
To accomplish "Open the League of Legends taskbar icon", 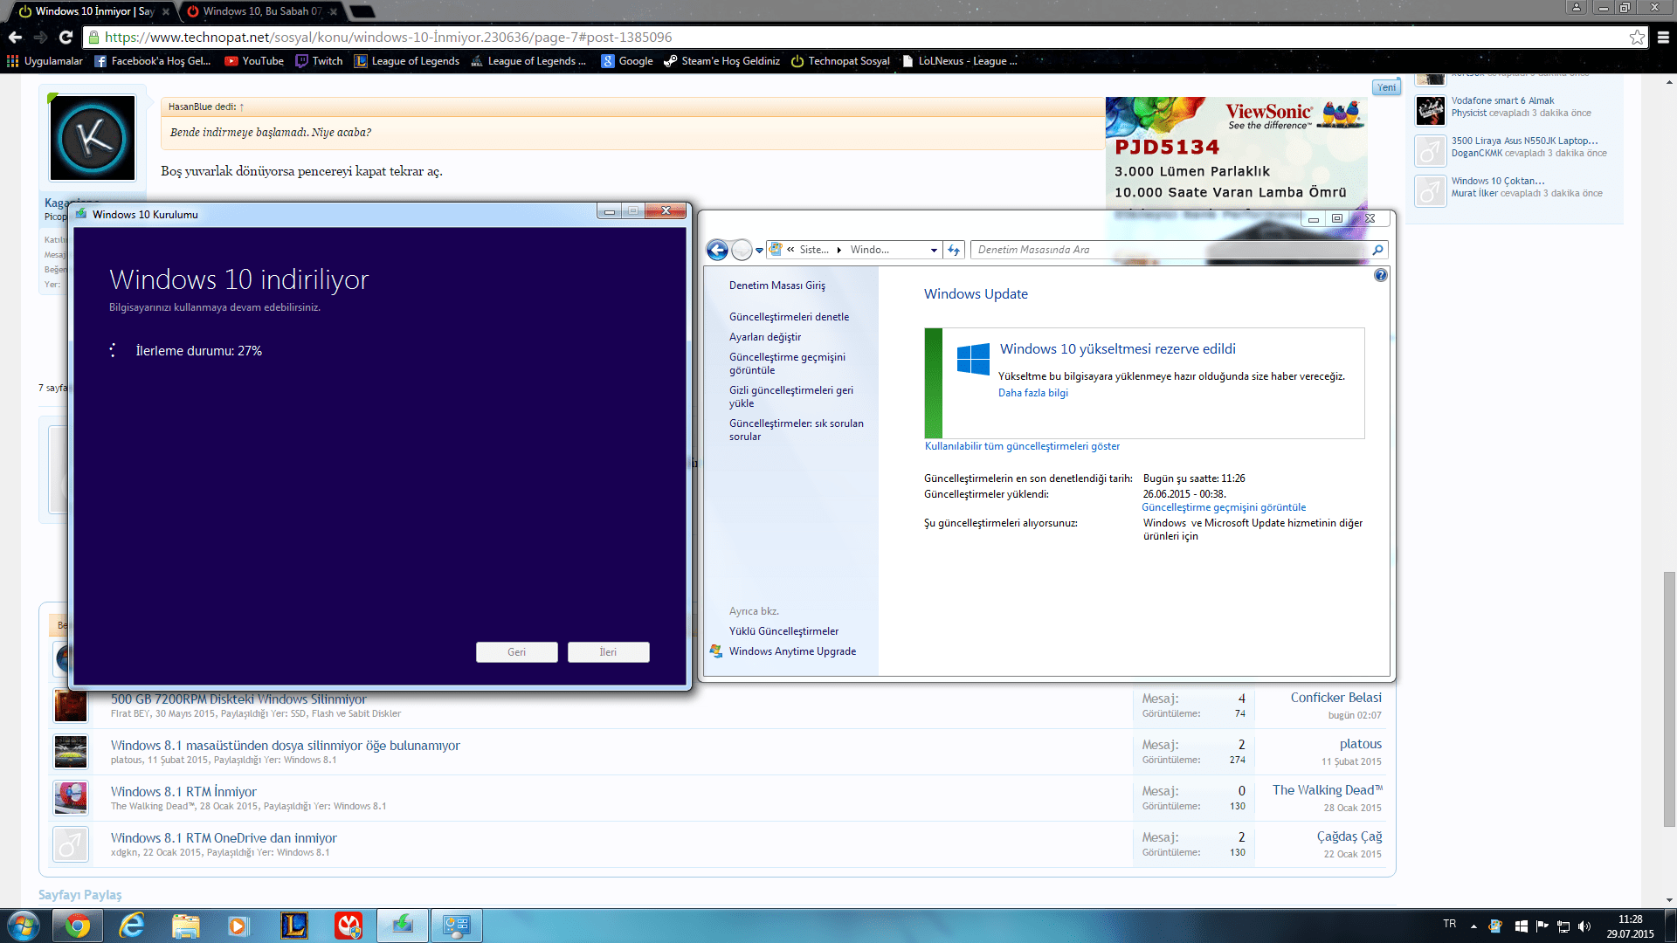I will coord(294,926).
